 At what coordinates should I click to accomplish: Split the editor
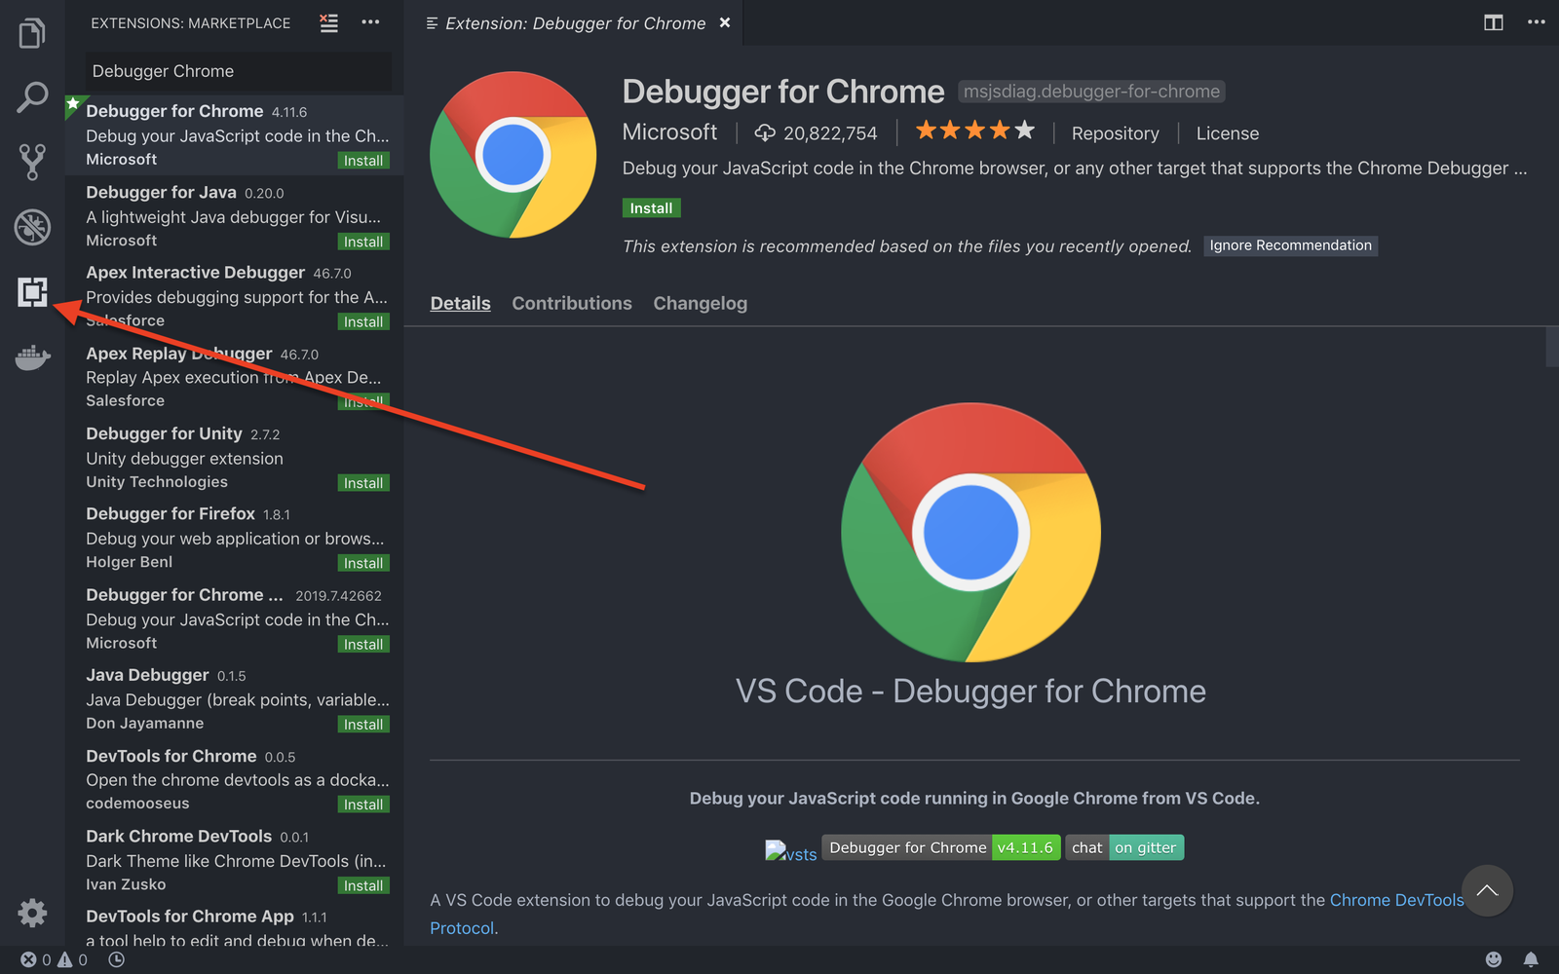(x=1493, y=22)
